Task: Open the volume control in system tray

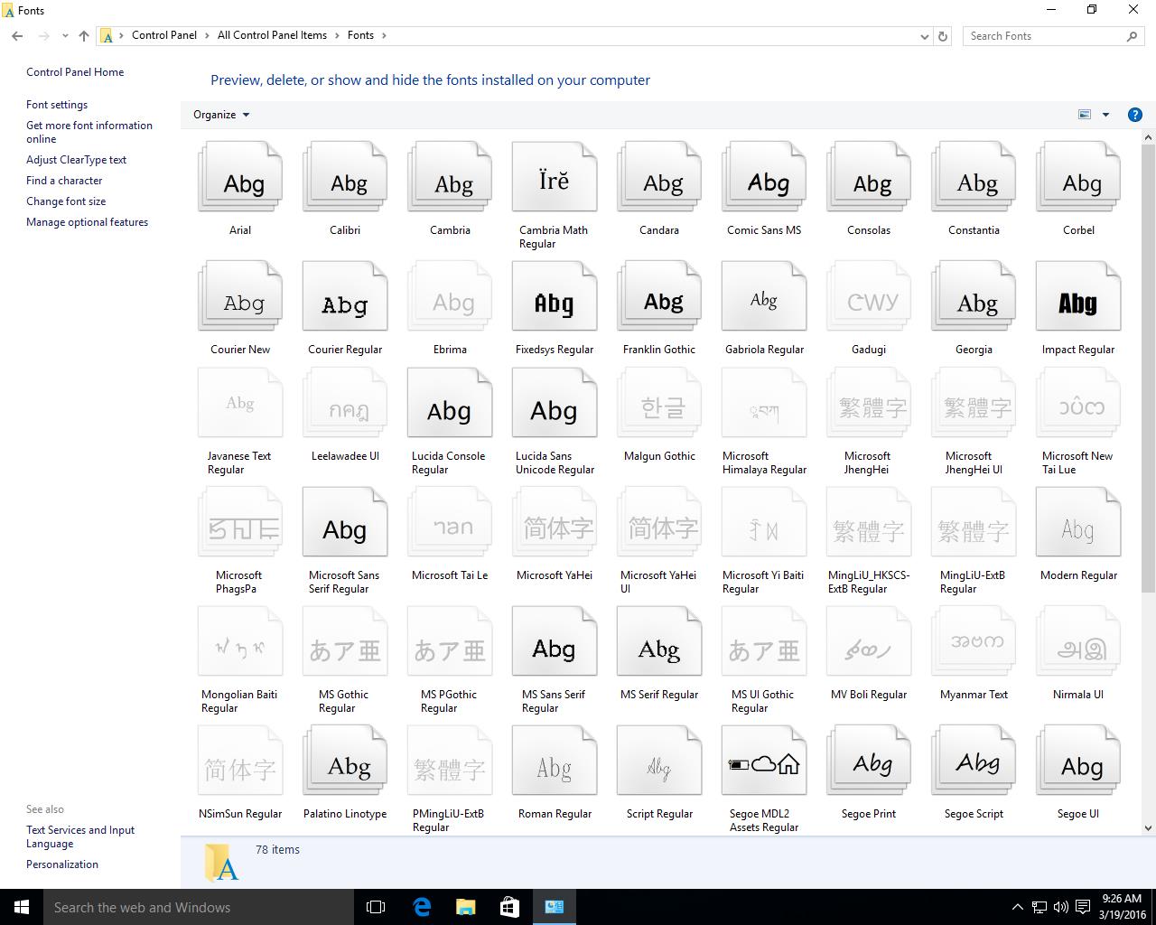Action: pos(1060,907)
